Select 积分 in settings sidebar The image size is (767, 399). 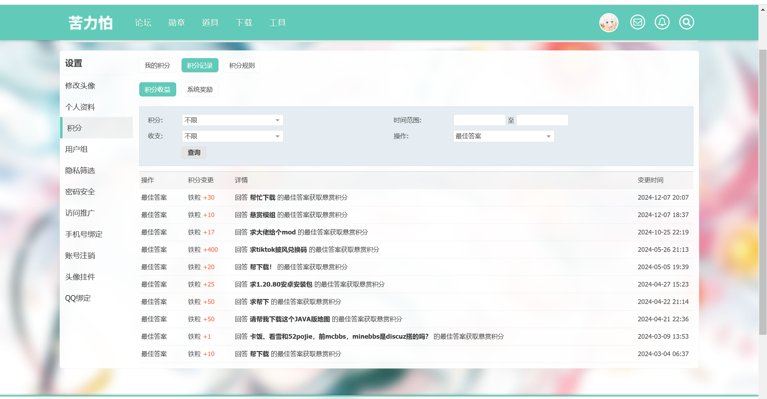[x=96, y=128]
